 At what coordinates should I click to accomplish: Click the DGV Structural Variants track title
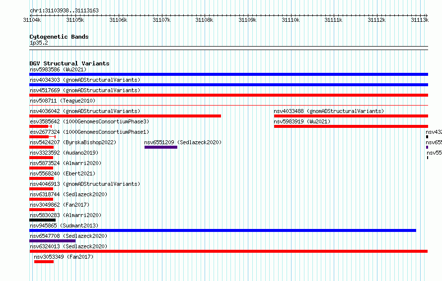pos(70,63)
